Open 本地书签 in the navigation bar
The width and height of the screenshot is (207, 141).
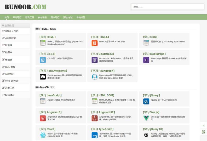(81, 17)
